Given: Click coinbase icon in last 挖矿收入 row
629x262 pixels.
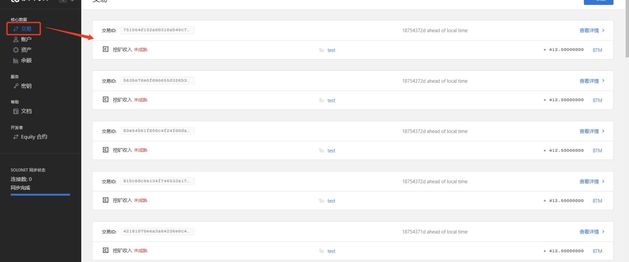Looking at the screenshot, I should [x=106, y=250].
